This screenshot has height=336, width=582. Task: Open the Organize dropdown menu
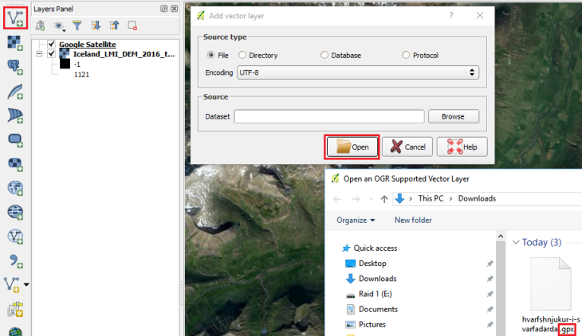point(356,220)
